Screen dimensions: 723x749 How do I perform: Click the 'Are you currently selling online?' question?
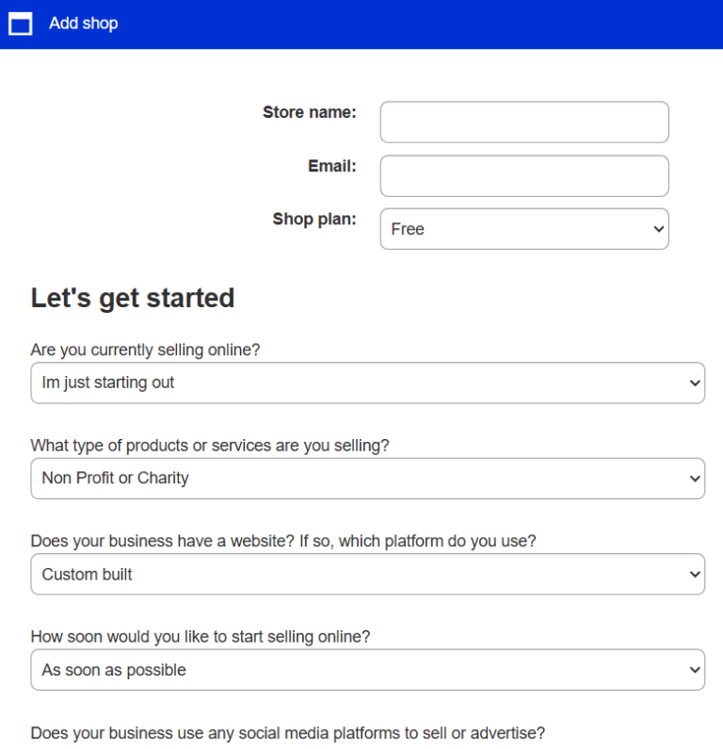pyautogui.click(x=145, y=350)
